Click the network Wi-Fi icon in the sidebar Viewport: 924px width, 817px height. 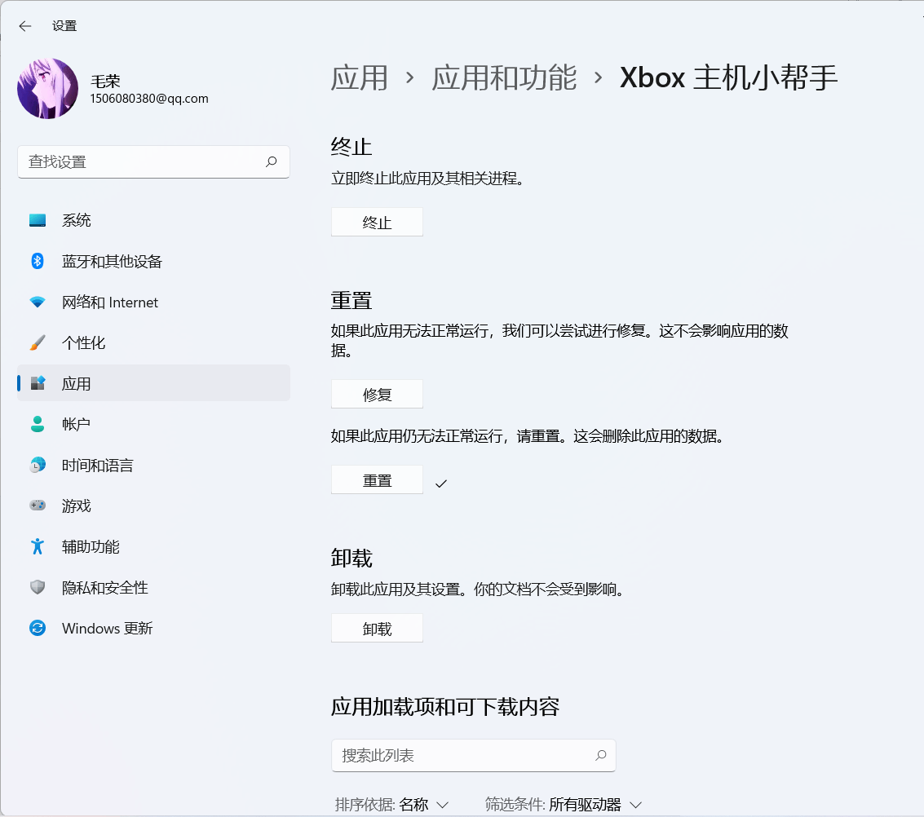38,303
